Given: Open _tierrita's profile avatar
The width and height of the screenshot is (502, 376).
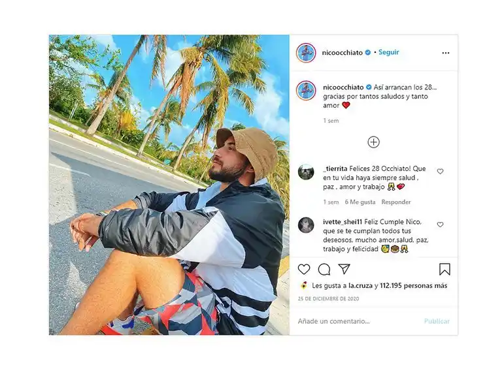Looking at the screenshot, I should [x=306, y=172].
